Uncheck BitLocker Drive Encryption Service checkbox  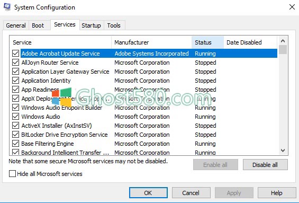pyautogui.click(x=16, y=135)
